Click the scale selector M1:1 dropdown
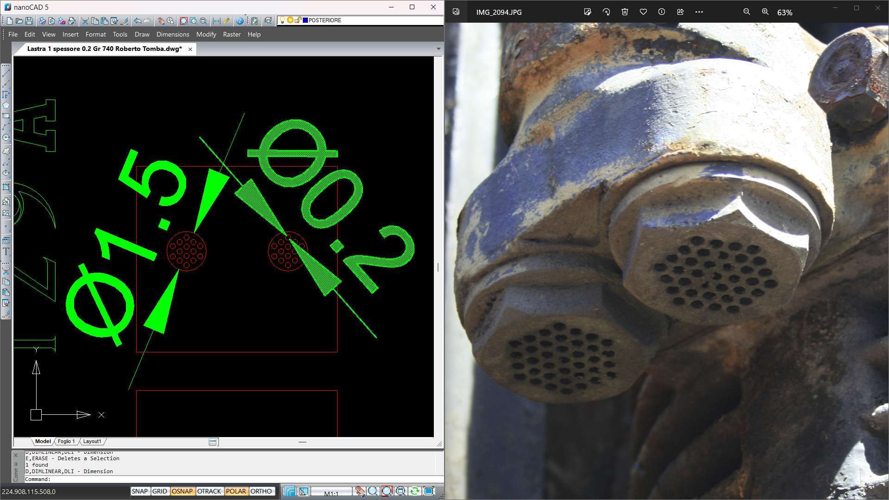The image size is (889, 500). 331,491
